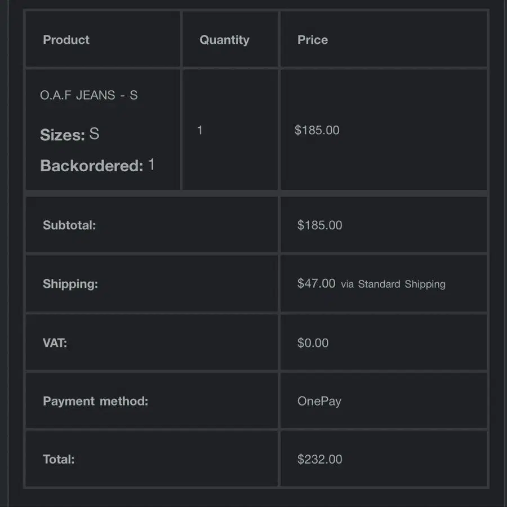The image size is (507, 507).
Task: Click the subtotal amount $185.00
Action: point(319,225)
